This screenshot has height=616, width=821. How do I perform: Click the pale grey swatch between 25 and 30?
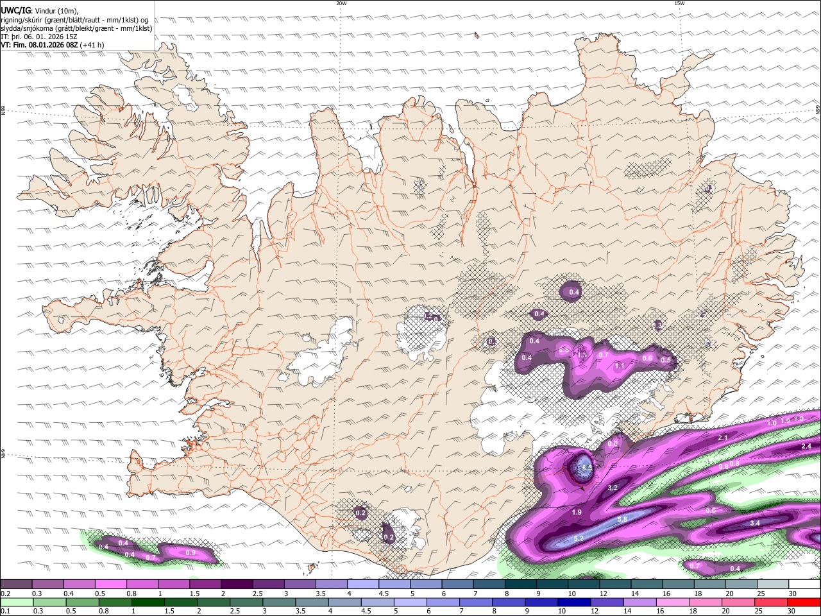(774, 584)
